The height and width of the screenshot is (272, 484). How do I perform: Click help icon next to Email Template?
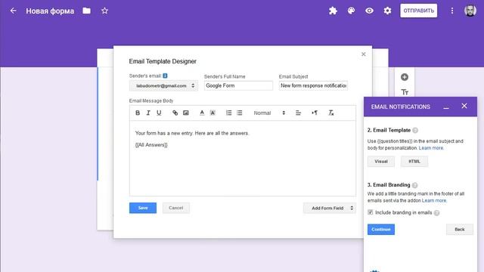[415, 130]
